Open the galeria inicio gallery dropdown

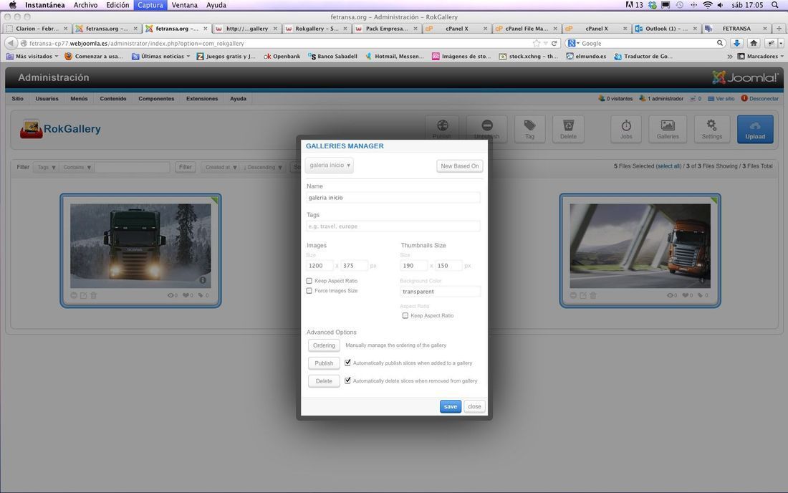point(330,166)
